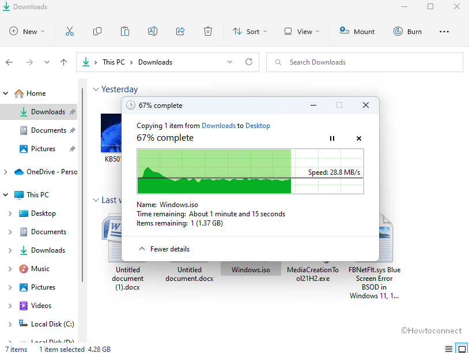
Task: Select MediaCreationTool21H2.exe file
Action: click(312, 274)
